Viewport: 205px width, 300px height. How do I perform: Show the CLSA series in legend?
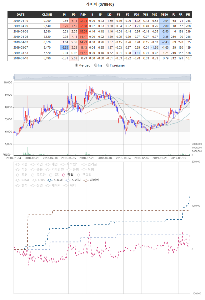pyautogui.click(x=22, y=180)
